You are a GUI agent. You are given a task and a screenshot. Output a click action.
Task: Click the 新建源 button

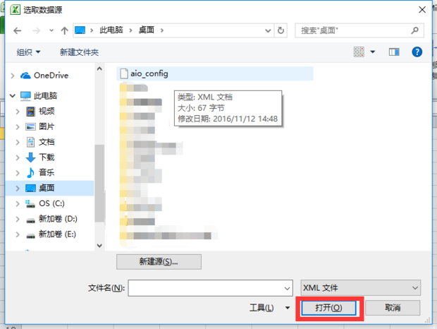click(x=159, y=262)
